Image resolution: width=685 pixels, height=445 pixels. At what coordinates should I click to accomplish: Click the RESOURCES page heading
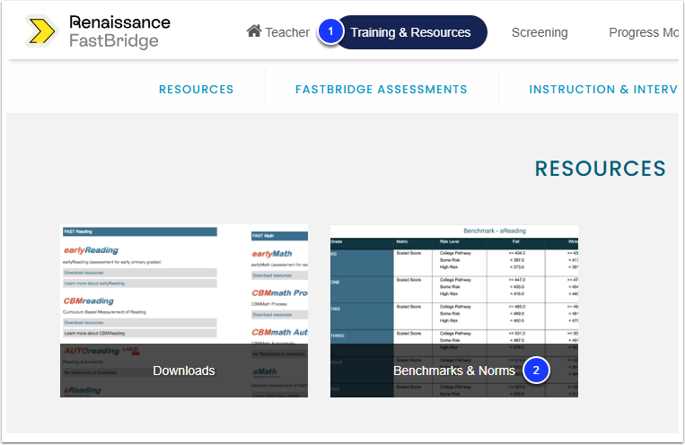point(601,169)
